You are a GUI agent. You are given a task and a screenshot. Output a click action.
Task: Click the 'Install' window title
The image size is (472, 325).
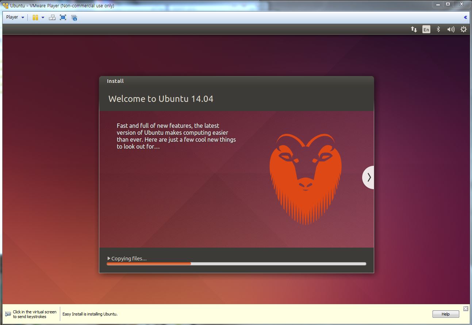(115, 81)
